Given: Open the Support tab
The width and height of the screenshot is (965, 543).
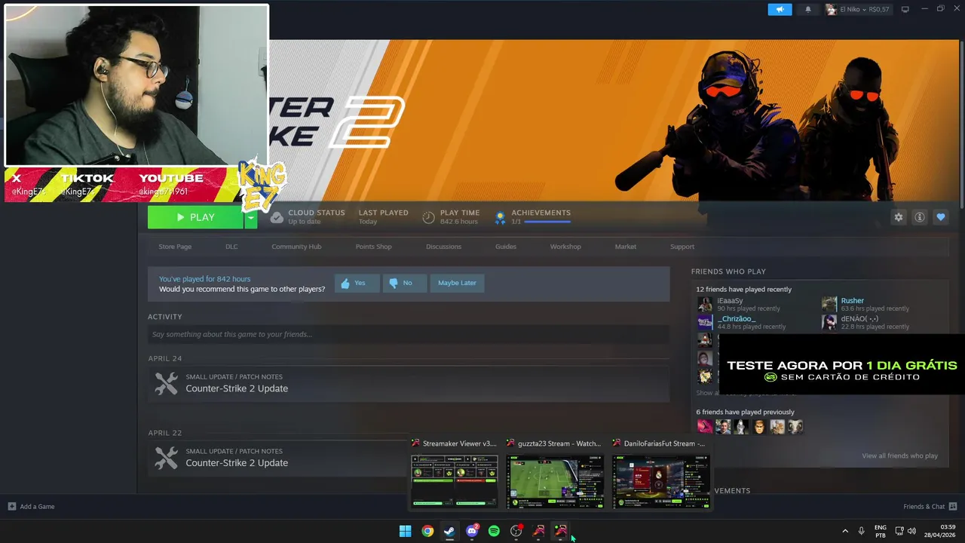Looking at the screenshot, I should (682, 247).
